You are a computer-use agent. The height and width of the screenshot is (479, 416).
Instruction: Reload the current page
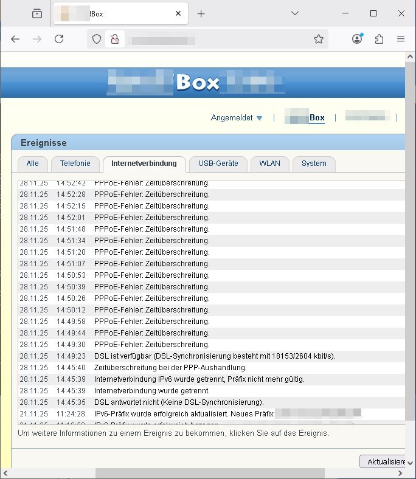(x=59, y=39)
